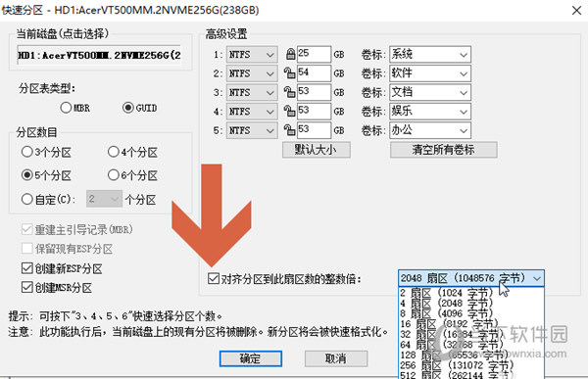This screenshot has width=588, height=379.
Task: Select 32 扇区 (16384 字节) from list
Action: (471, 334)
